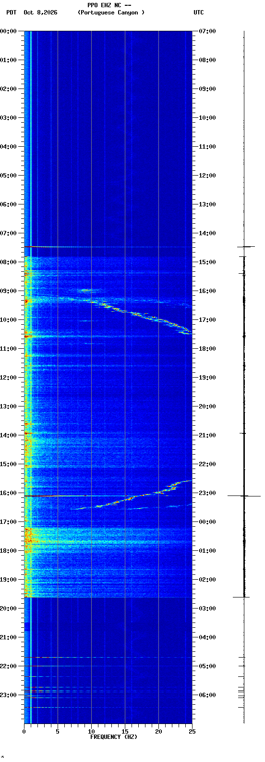Viewport: 265px width, 762px height.
Task: Click the seismogram spike near 14:30 UTC
Action: pos(245,246)
